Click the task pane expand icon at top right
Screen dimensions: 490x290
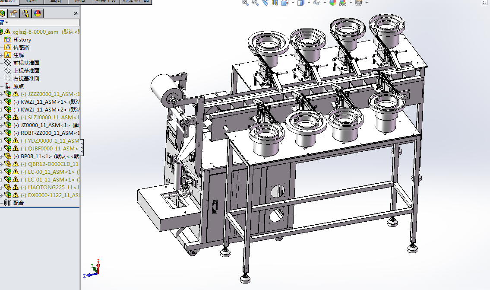click(485, 3)
